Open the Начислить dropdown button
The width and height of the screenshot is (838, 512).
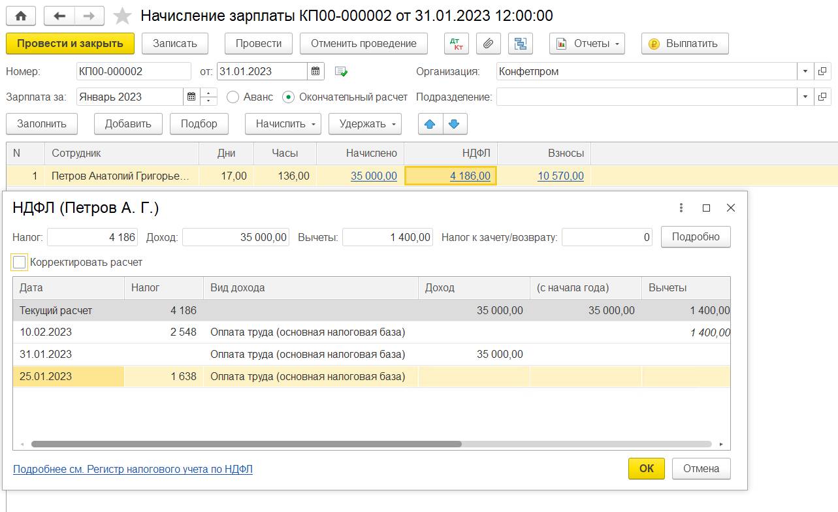282,123
